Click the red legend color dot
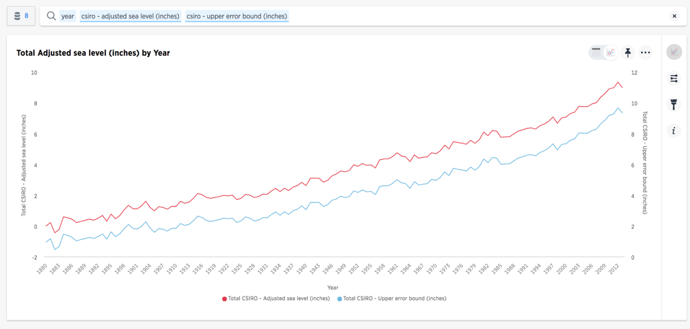The image size is (690, 329). [224, 299]
